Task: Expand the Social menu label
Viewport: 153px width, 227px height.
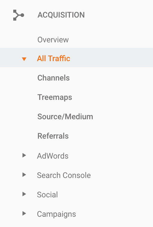Action: [x=47, y=195]
